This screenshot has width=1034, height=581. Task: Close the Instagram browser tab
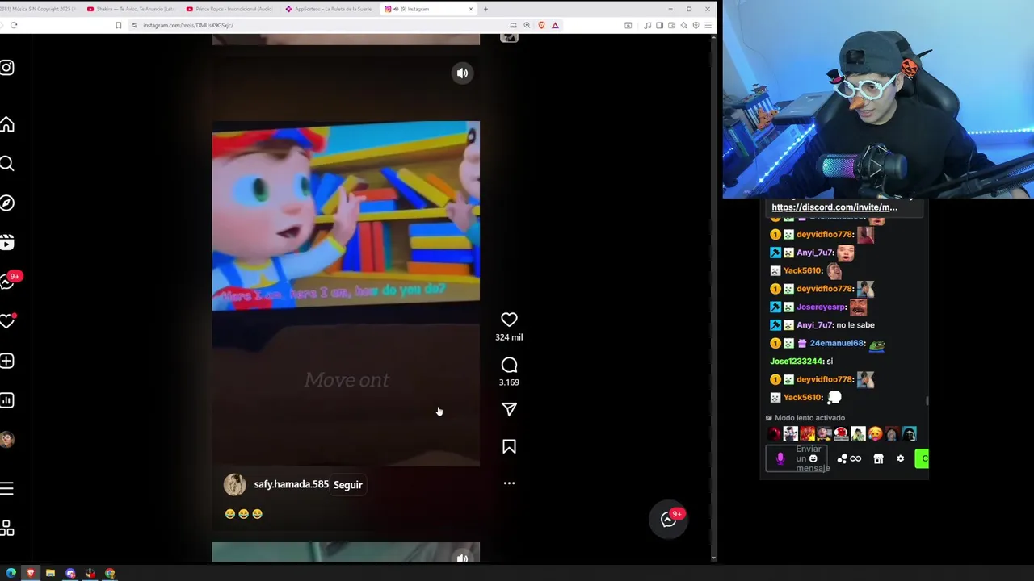pyautogui.click(x=471, y=9)
